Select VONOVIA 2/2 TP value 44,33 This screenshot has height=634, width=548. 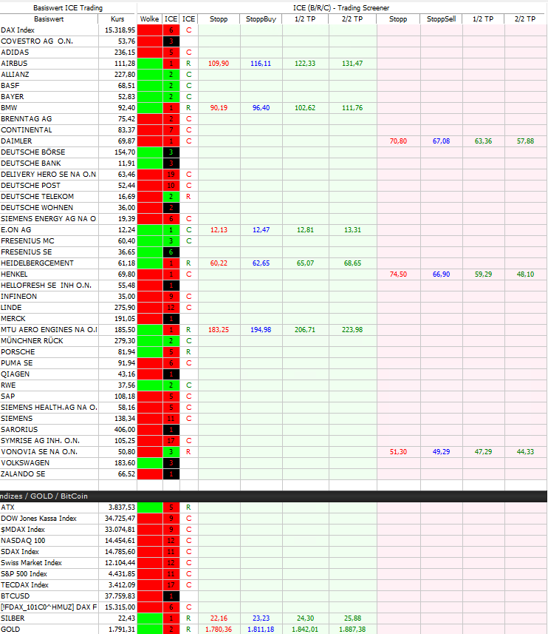pyautogui.click(x=525, y=452)
